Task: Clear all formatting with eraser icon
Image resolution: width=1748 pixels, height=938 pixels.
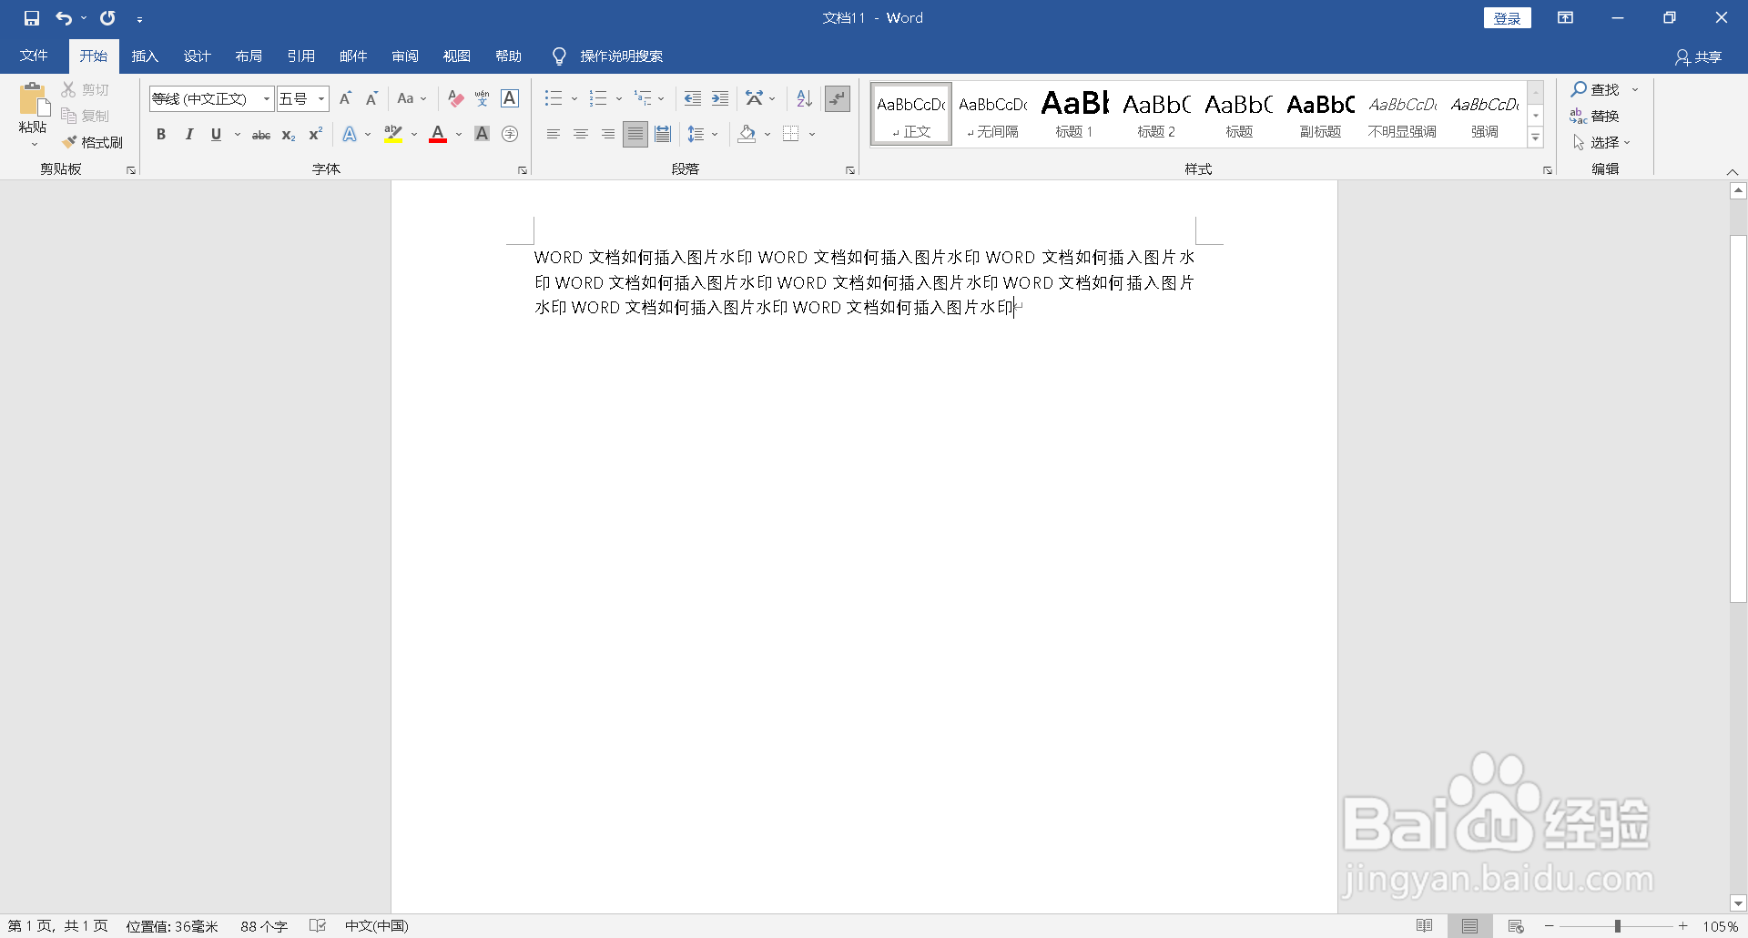Action: click(x=456, y=98)
